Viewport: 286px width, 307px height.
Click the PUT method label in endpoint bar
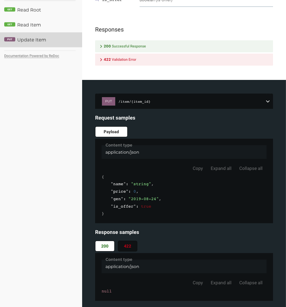[108, 101]
